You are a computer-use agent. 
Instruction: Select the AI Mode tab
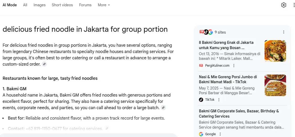click(x=10, y=5)
